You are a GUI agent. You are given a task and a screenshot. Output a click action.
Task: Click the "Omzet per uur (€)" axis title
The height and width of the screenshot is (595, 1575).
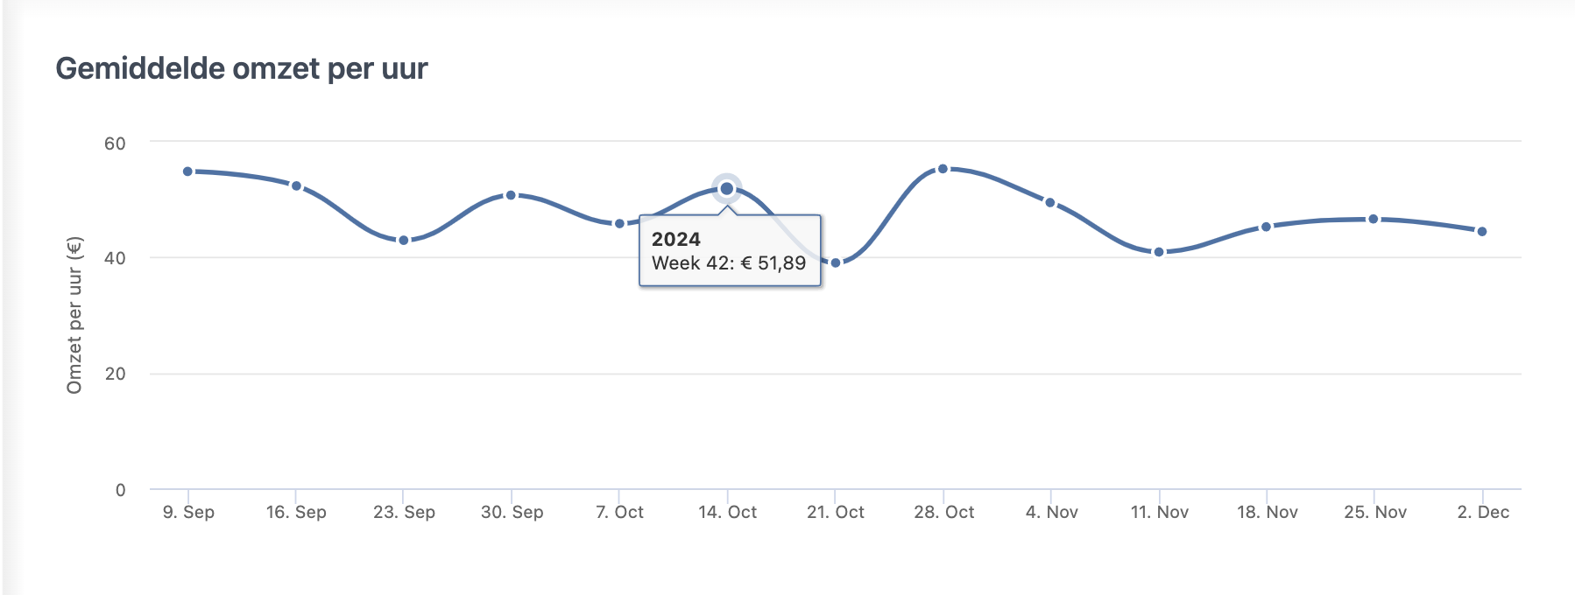pos(74,315)
